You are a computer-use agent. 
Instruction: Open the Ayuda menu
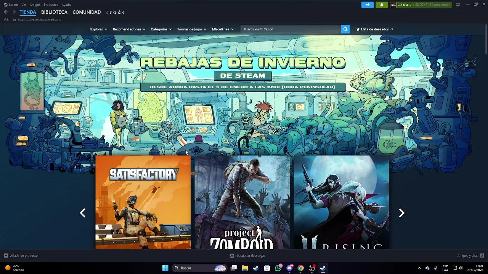pyautogui.click(x=66, y=5)
